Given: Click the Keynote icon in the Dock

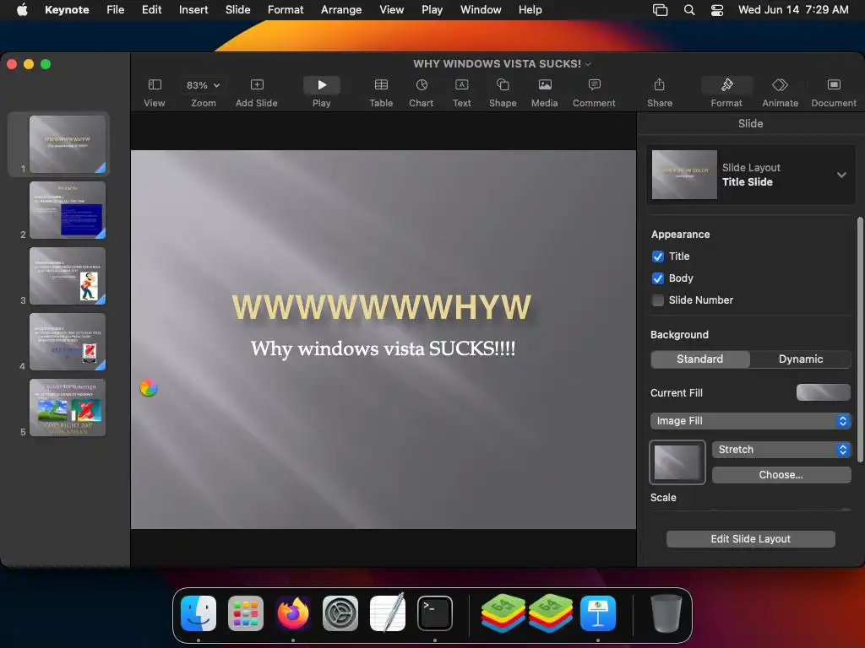Looking at the screenshot, I should (598, 613).
